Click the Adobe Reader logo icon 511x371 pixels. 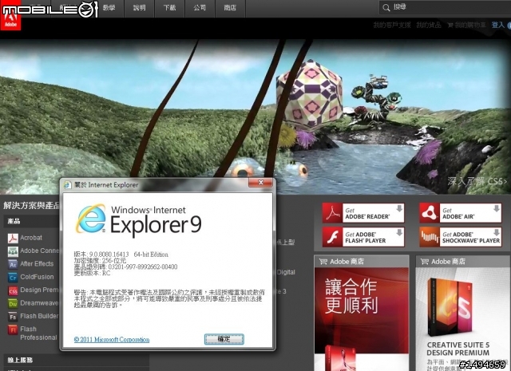(x=332, y=213)
